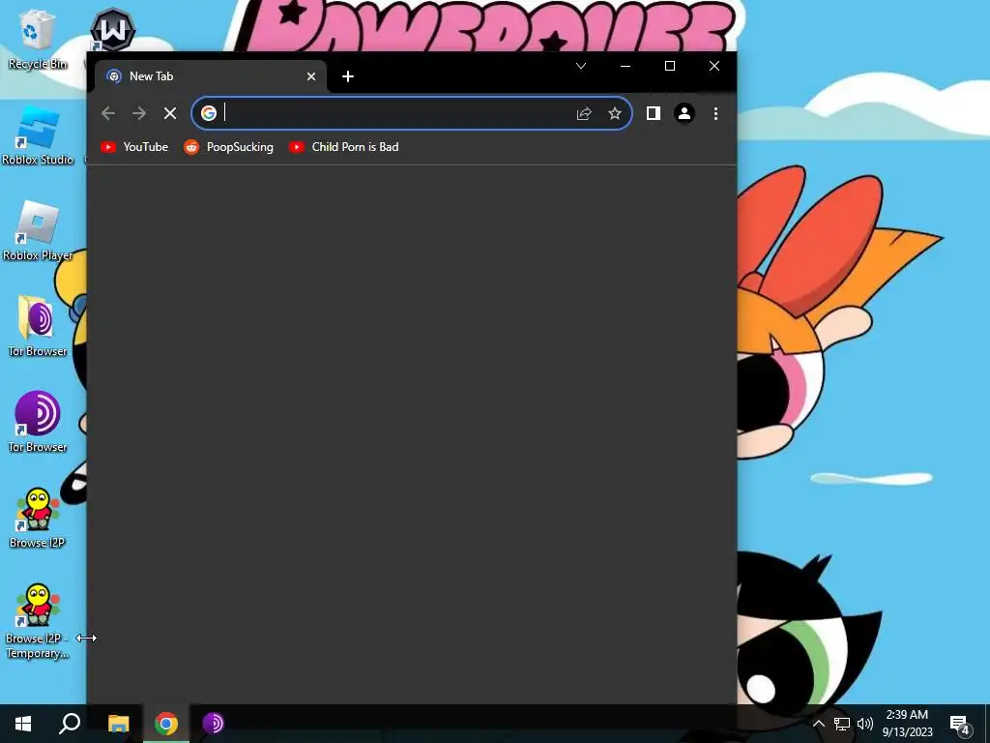Share this page via the share icon
990x743 pixels.
[x=584, y=113]
